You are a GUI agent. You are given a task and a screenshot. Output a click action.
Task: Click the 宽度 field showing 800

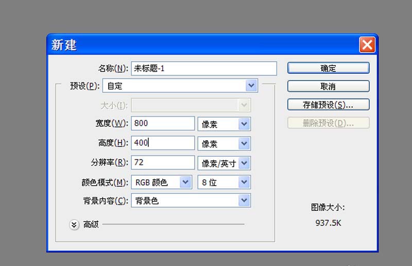coord(163,123)
